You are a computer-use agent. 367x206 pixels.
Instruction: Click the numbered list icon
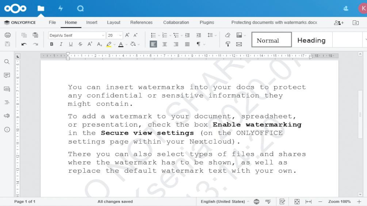tap(165, 35)
